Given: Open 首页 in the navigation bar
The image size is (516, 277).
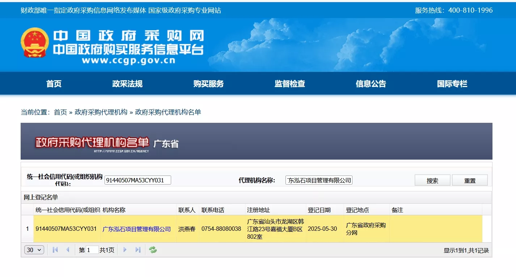Looking at the screenshot, I should pyautogui.click(x=54, y=84).
